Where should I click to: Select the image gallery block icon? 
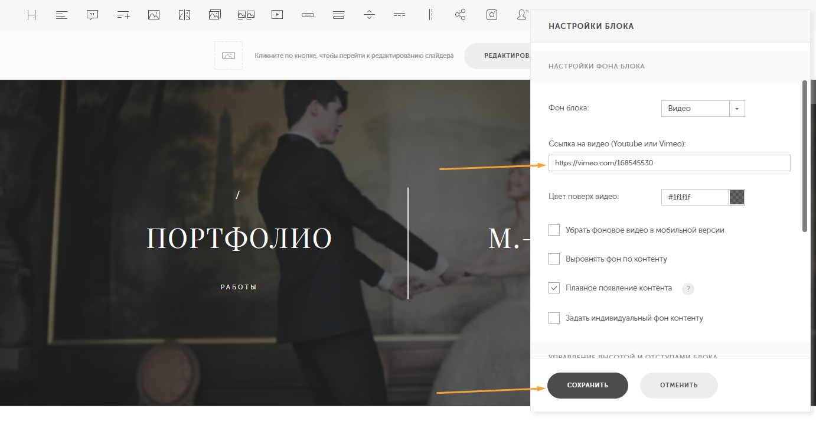coord(215,15)
